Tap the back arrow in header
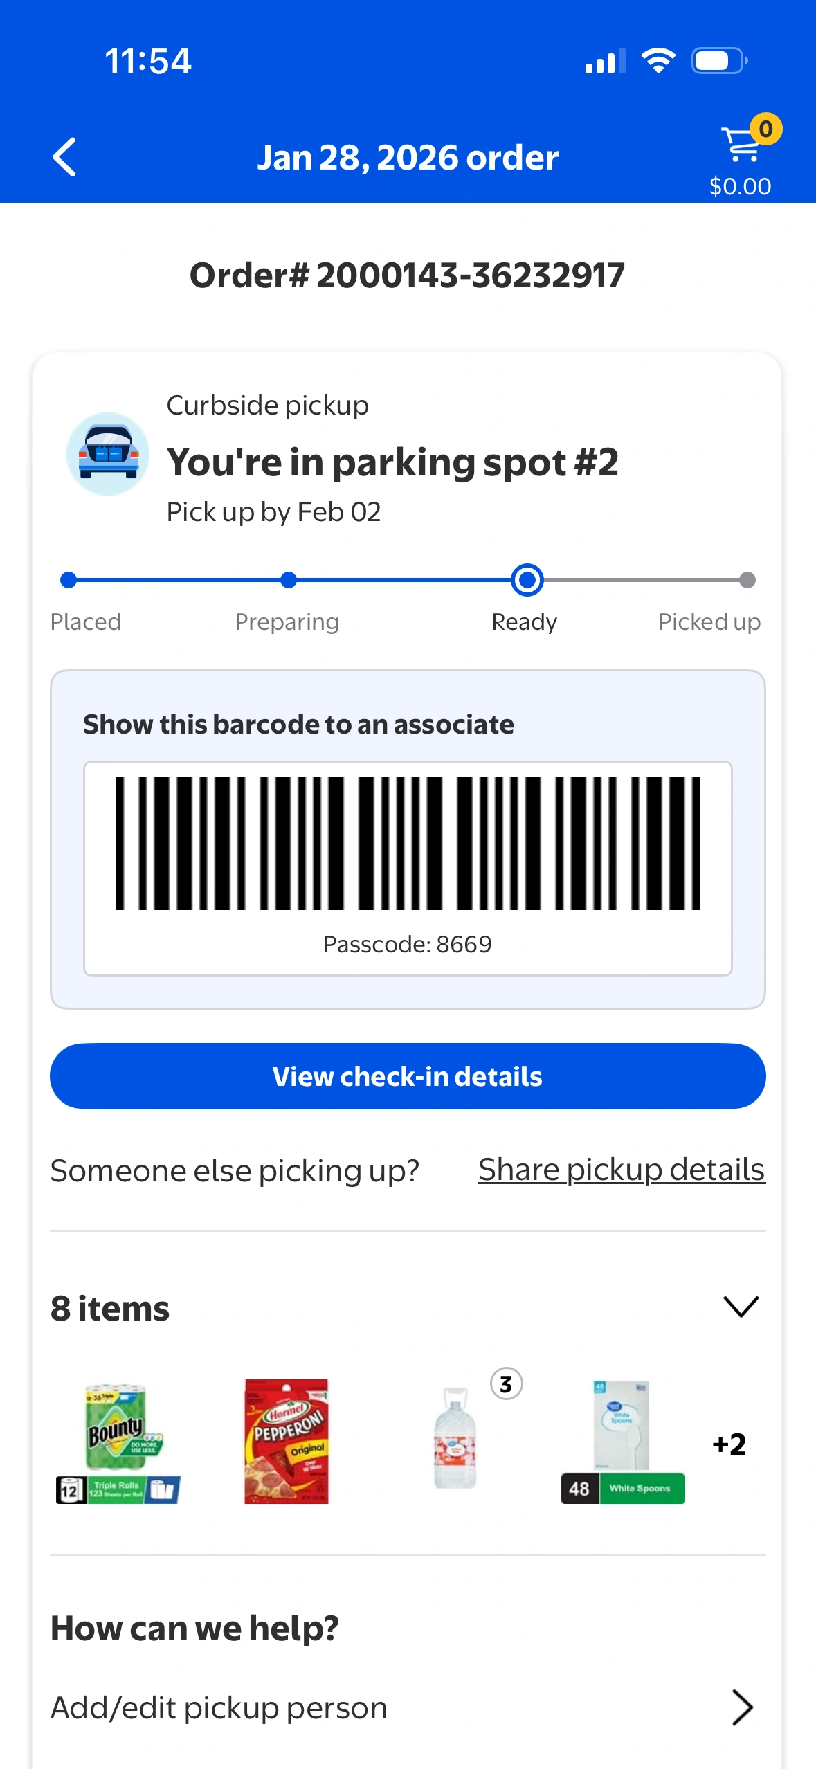This screenshot has height=1769, width=816. pyautogui.click(x=64, y=157)
